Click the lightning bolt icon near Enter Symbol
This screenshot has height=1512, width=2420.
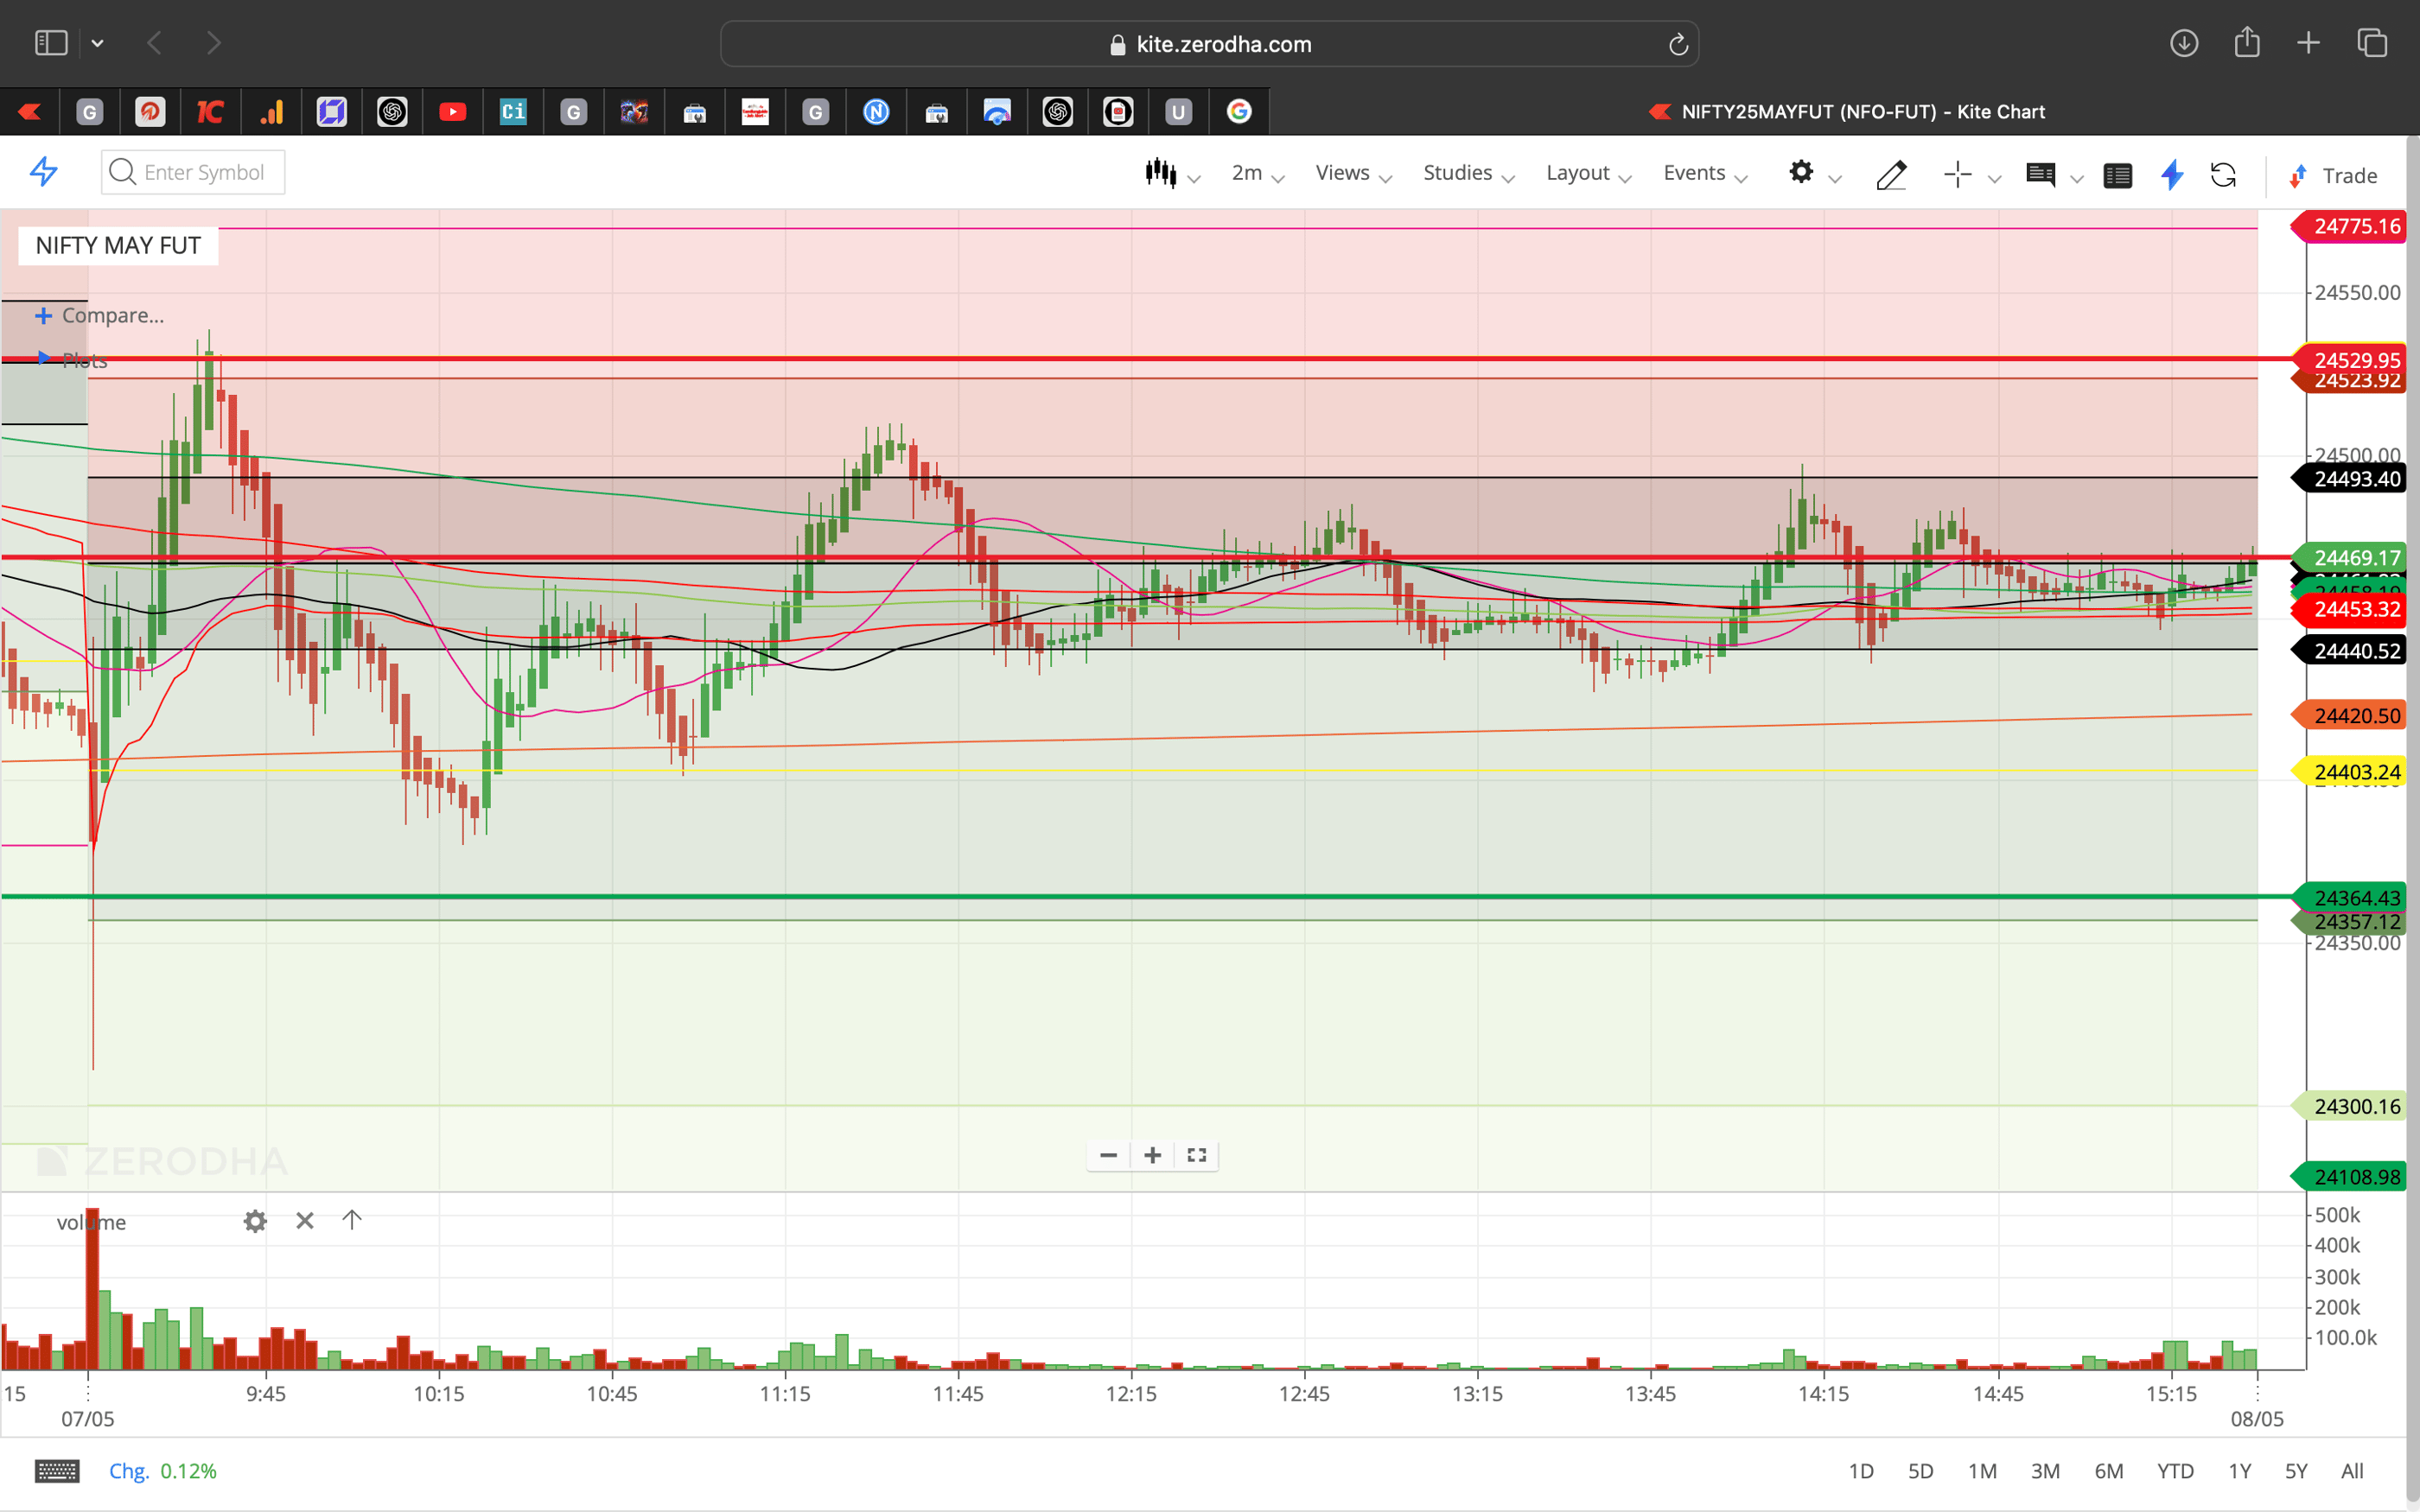click(42, 172)
